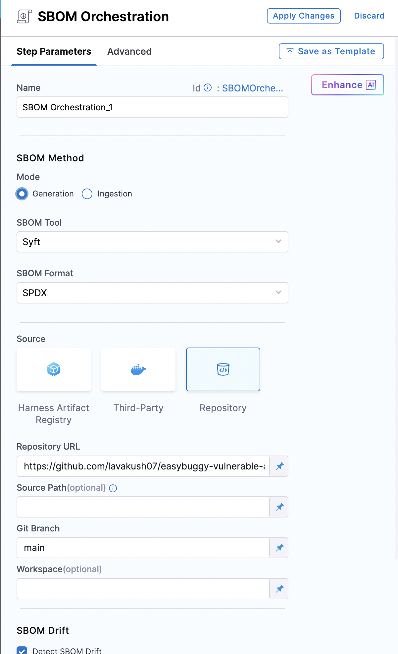398x654 pixels.
Task: Select the Generation mode radio button
Action: pos(22,194)
